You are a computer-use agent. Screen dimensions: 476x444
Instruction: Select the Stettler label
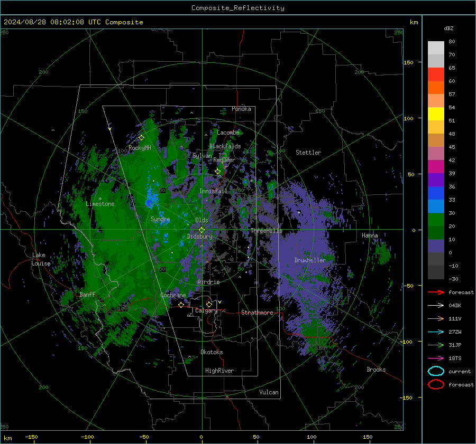[x=308, y=153]
